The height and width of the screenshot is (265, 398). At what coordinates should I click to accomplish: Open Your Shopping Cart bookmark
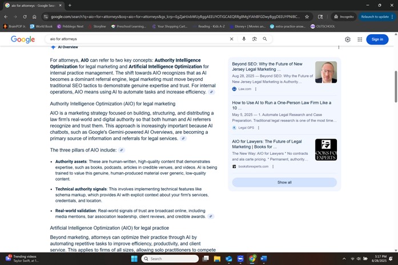point(170,26)
